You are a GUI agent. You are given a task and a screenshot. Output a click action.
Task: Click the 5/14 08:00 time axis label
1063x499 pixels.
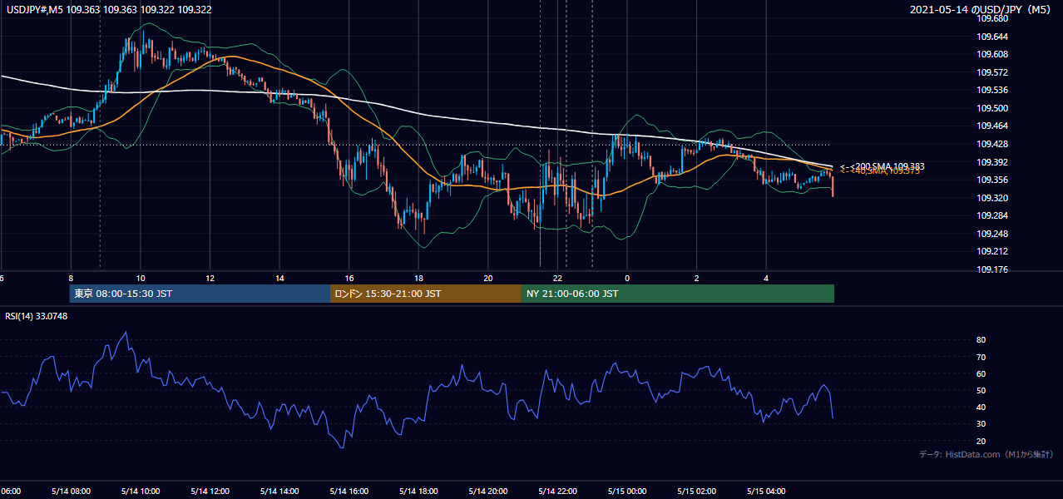pos(71,491)
